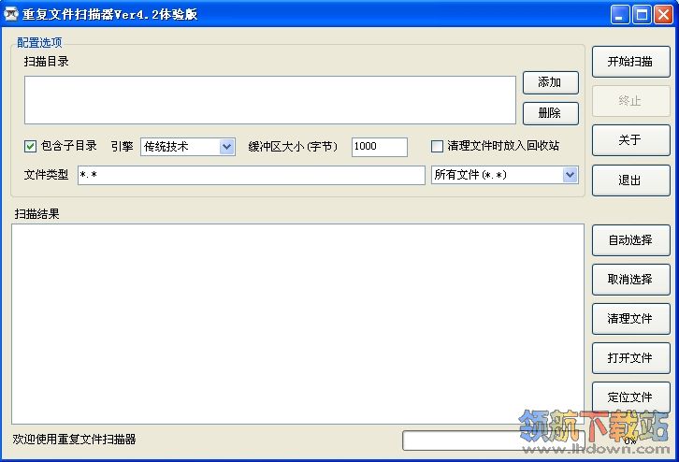The height and width of the screenshot is (462, 679).
Task: Click 定位文件 to locate file
Action: tap(630, 397)
